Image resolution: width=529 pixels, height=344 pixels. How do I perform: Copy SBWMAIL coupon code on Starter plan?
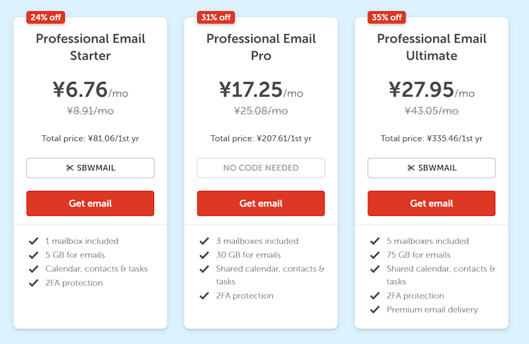pos(90,168)
